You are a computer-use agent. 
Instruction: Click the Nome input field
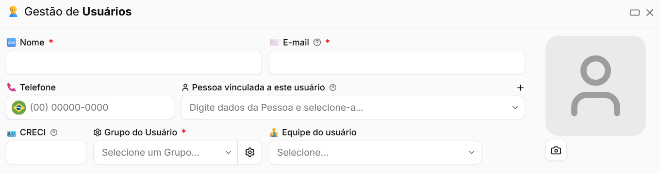[x=134, y=62]
